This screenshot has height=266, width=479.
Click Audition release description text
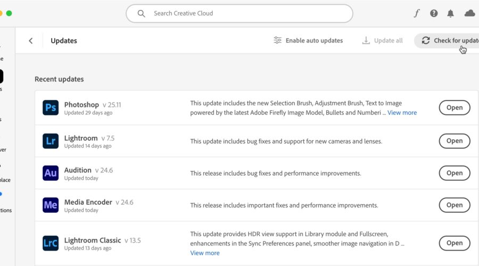tap(276, 173)
